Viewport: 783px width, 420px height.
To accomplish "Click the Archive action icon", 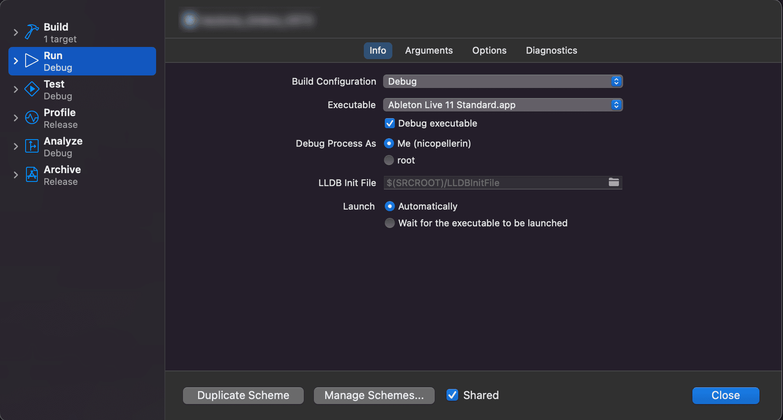I will coord(31,175).
